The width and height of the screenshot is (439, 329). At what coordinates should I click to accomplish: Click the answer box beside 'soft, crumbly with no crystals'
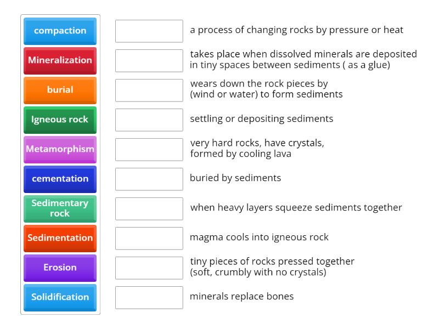coord(149,268)
